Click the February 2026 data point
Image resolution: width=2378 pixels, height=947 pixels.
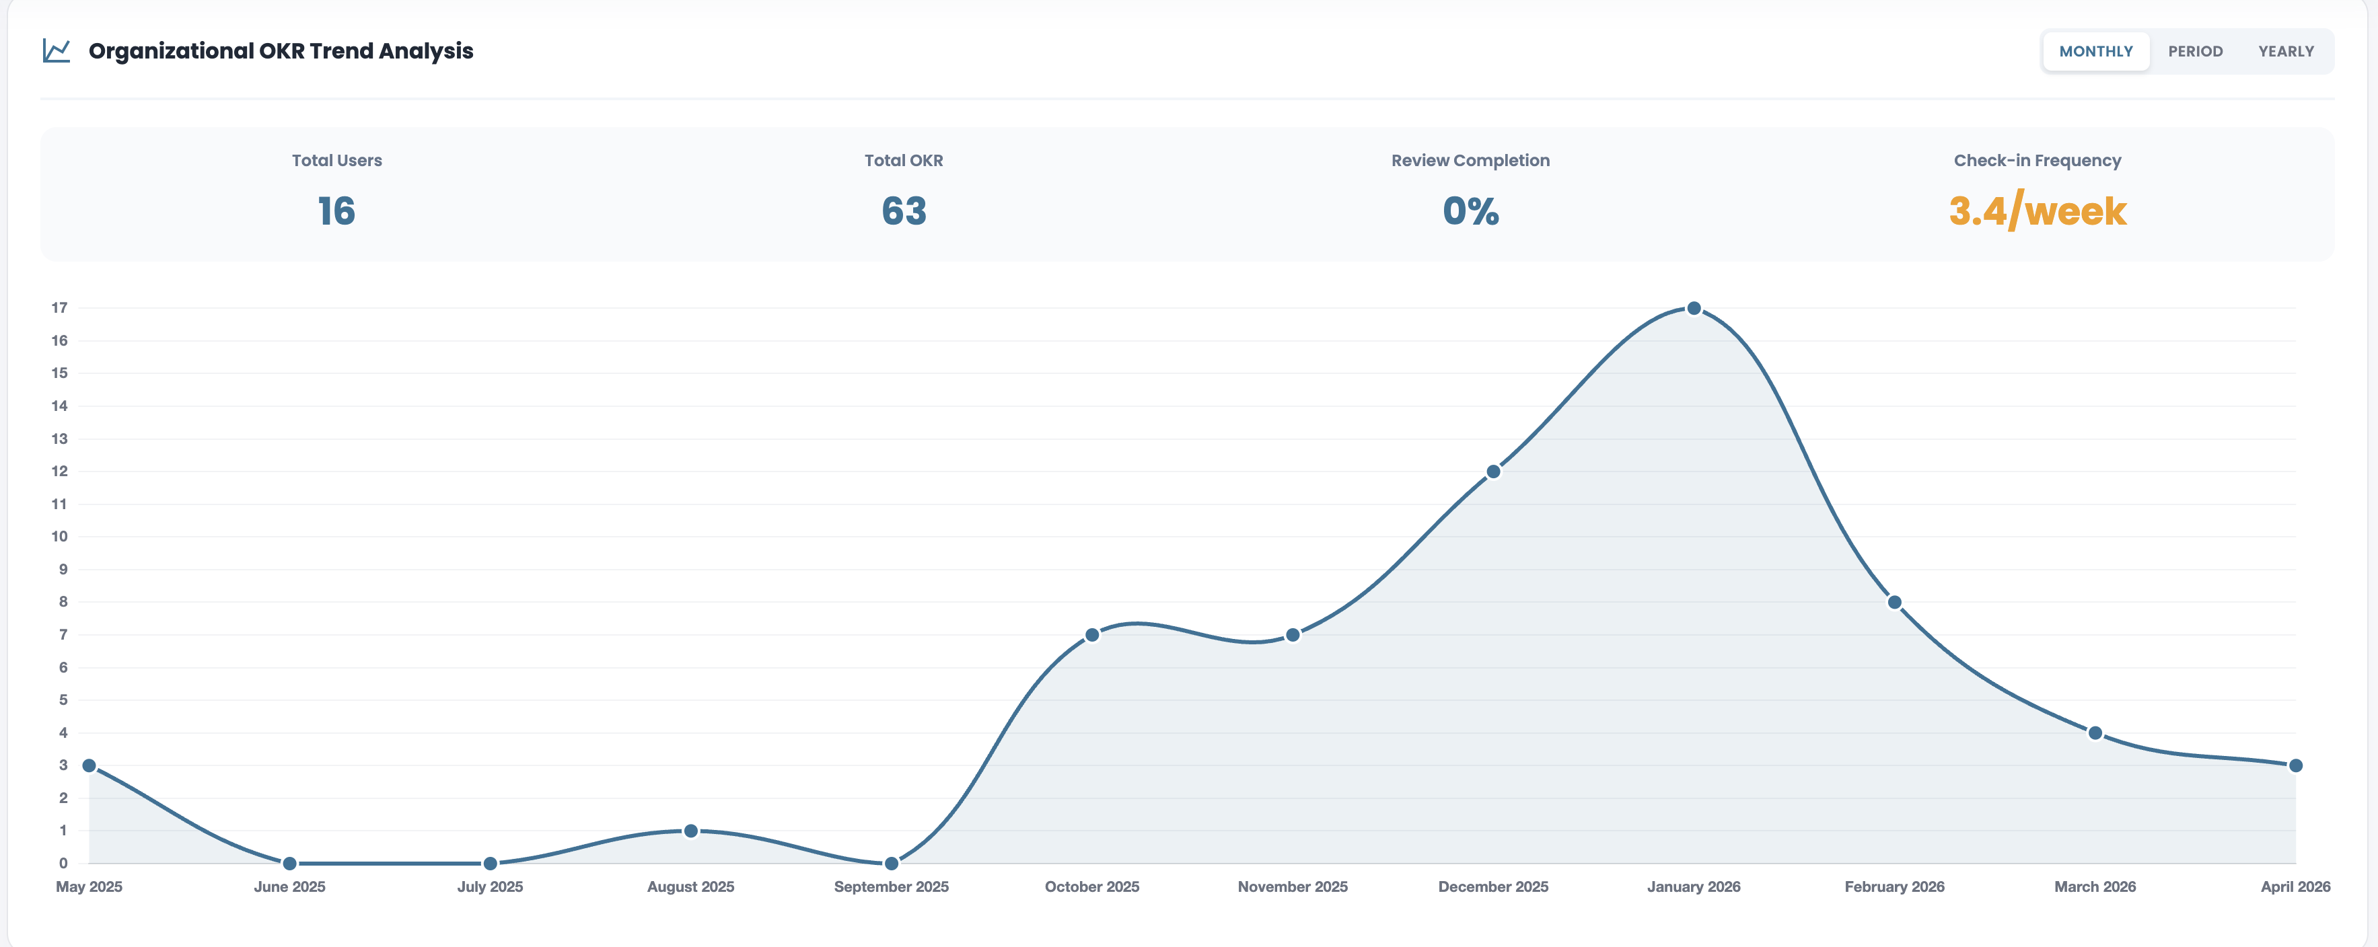[x=1894, y=602]
